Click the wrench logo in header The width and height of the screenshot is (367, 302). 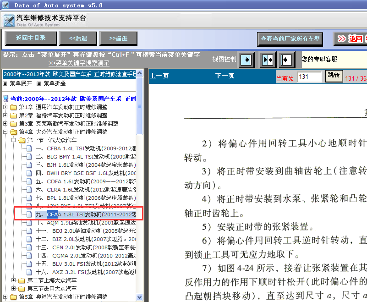pos(9,21)
